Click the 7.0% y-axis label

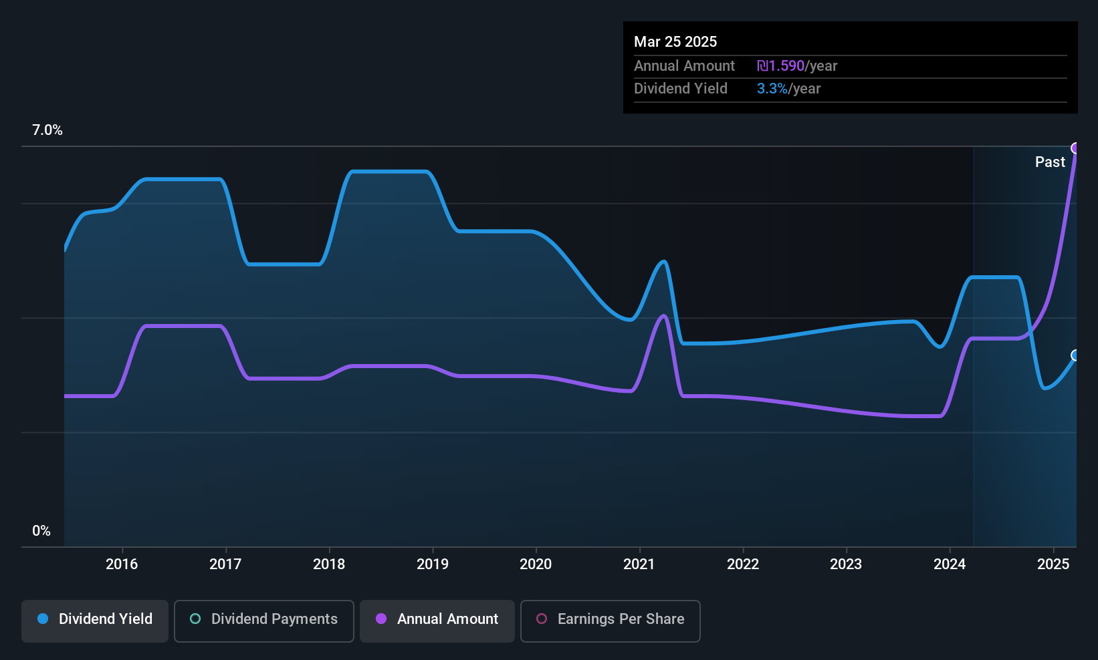pos(47,130)
